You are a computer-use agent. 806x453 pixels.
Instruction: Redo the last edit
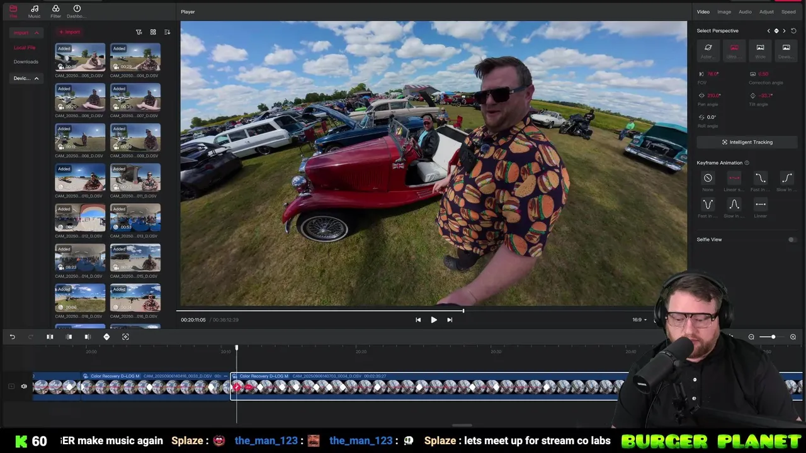[x=30, y=337]
